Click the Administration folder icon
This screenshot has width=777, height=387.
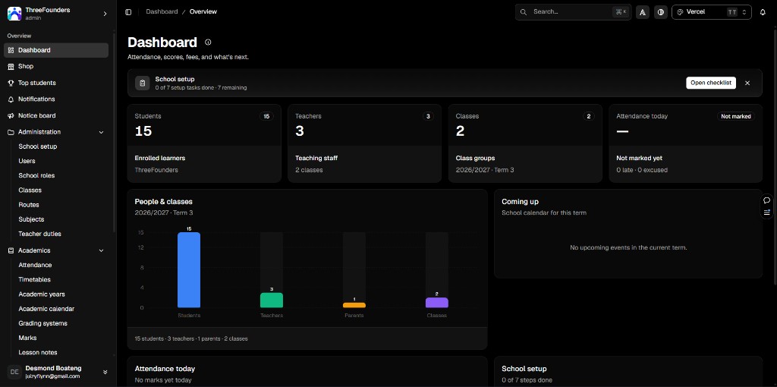point(11,132)
